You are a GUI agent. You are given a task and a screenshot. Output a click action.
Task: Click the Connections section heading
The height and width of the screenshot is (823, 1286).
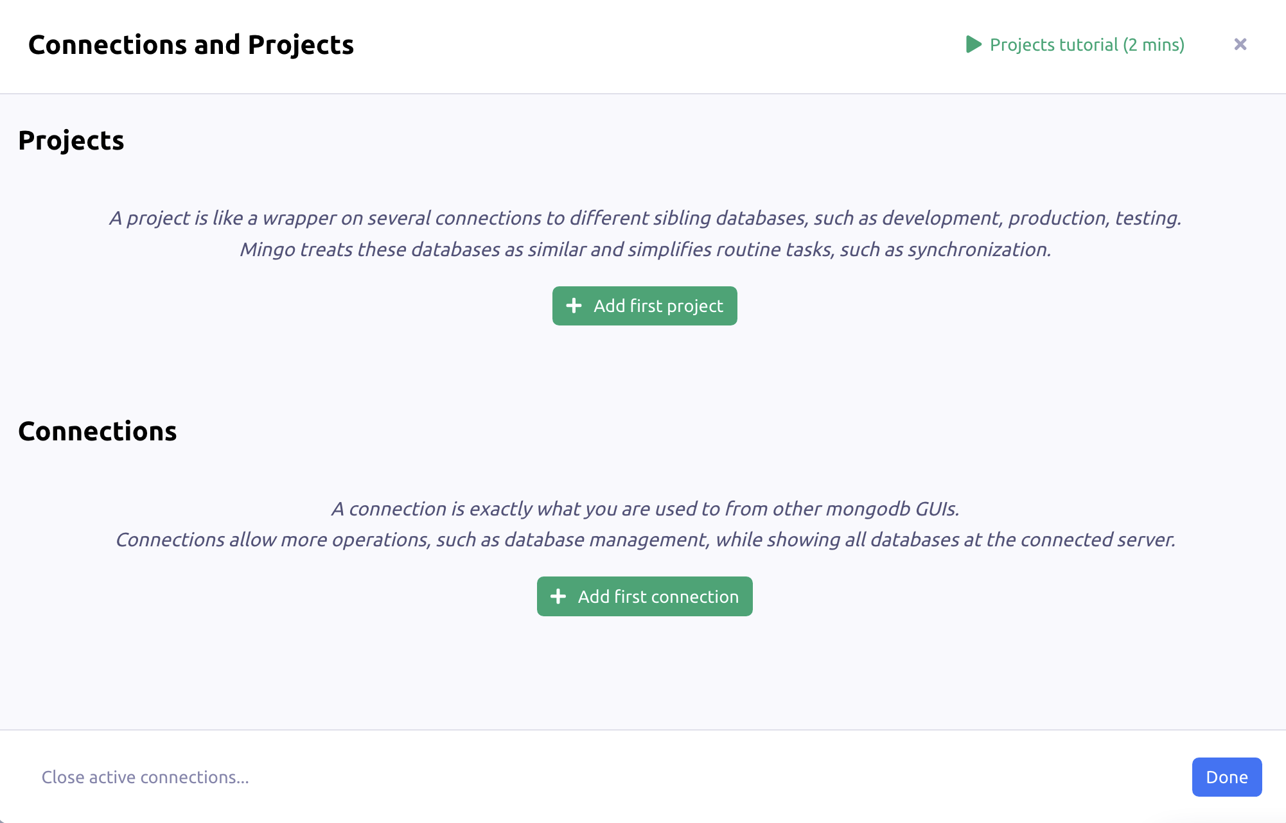[x=97, y=431]
